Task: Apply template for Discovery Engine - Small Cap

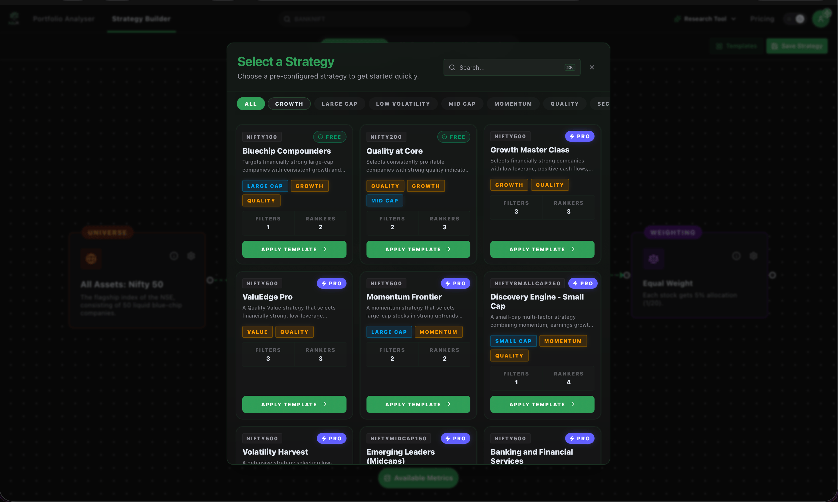Action: 542,404
